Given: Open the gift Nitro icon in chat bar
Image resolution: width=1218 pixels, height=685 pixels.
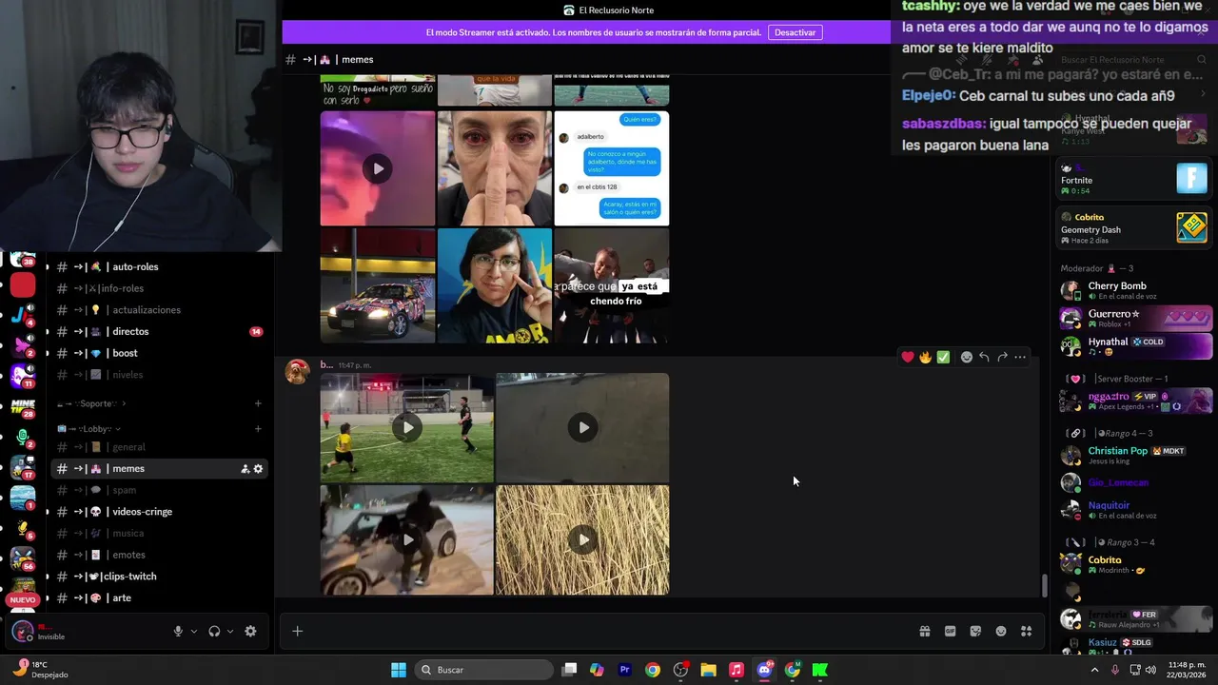Looking at the screenshot, I should click(x=924, y=631).
